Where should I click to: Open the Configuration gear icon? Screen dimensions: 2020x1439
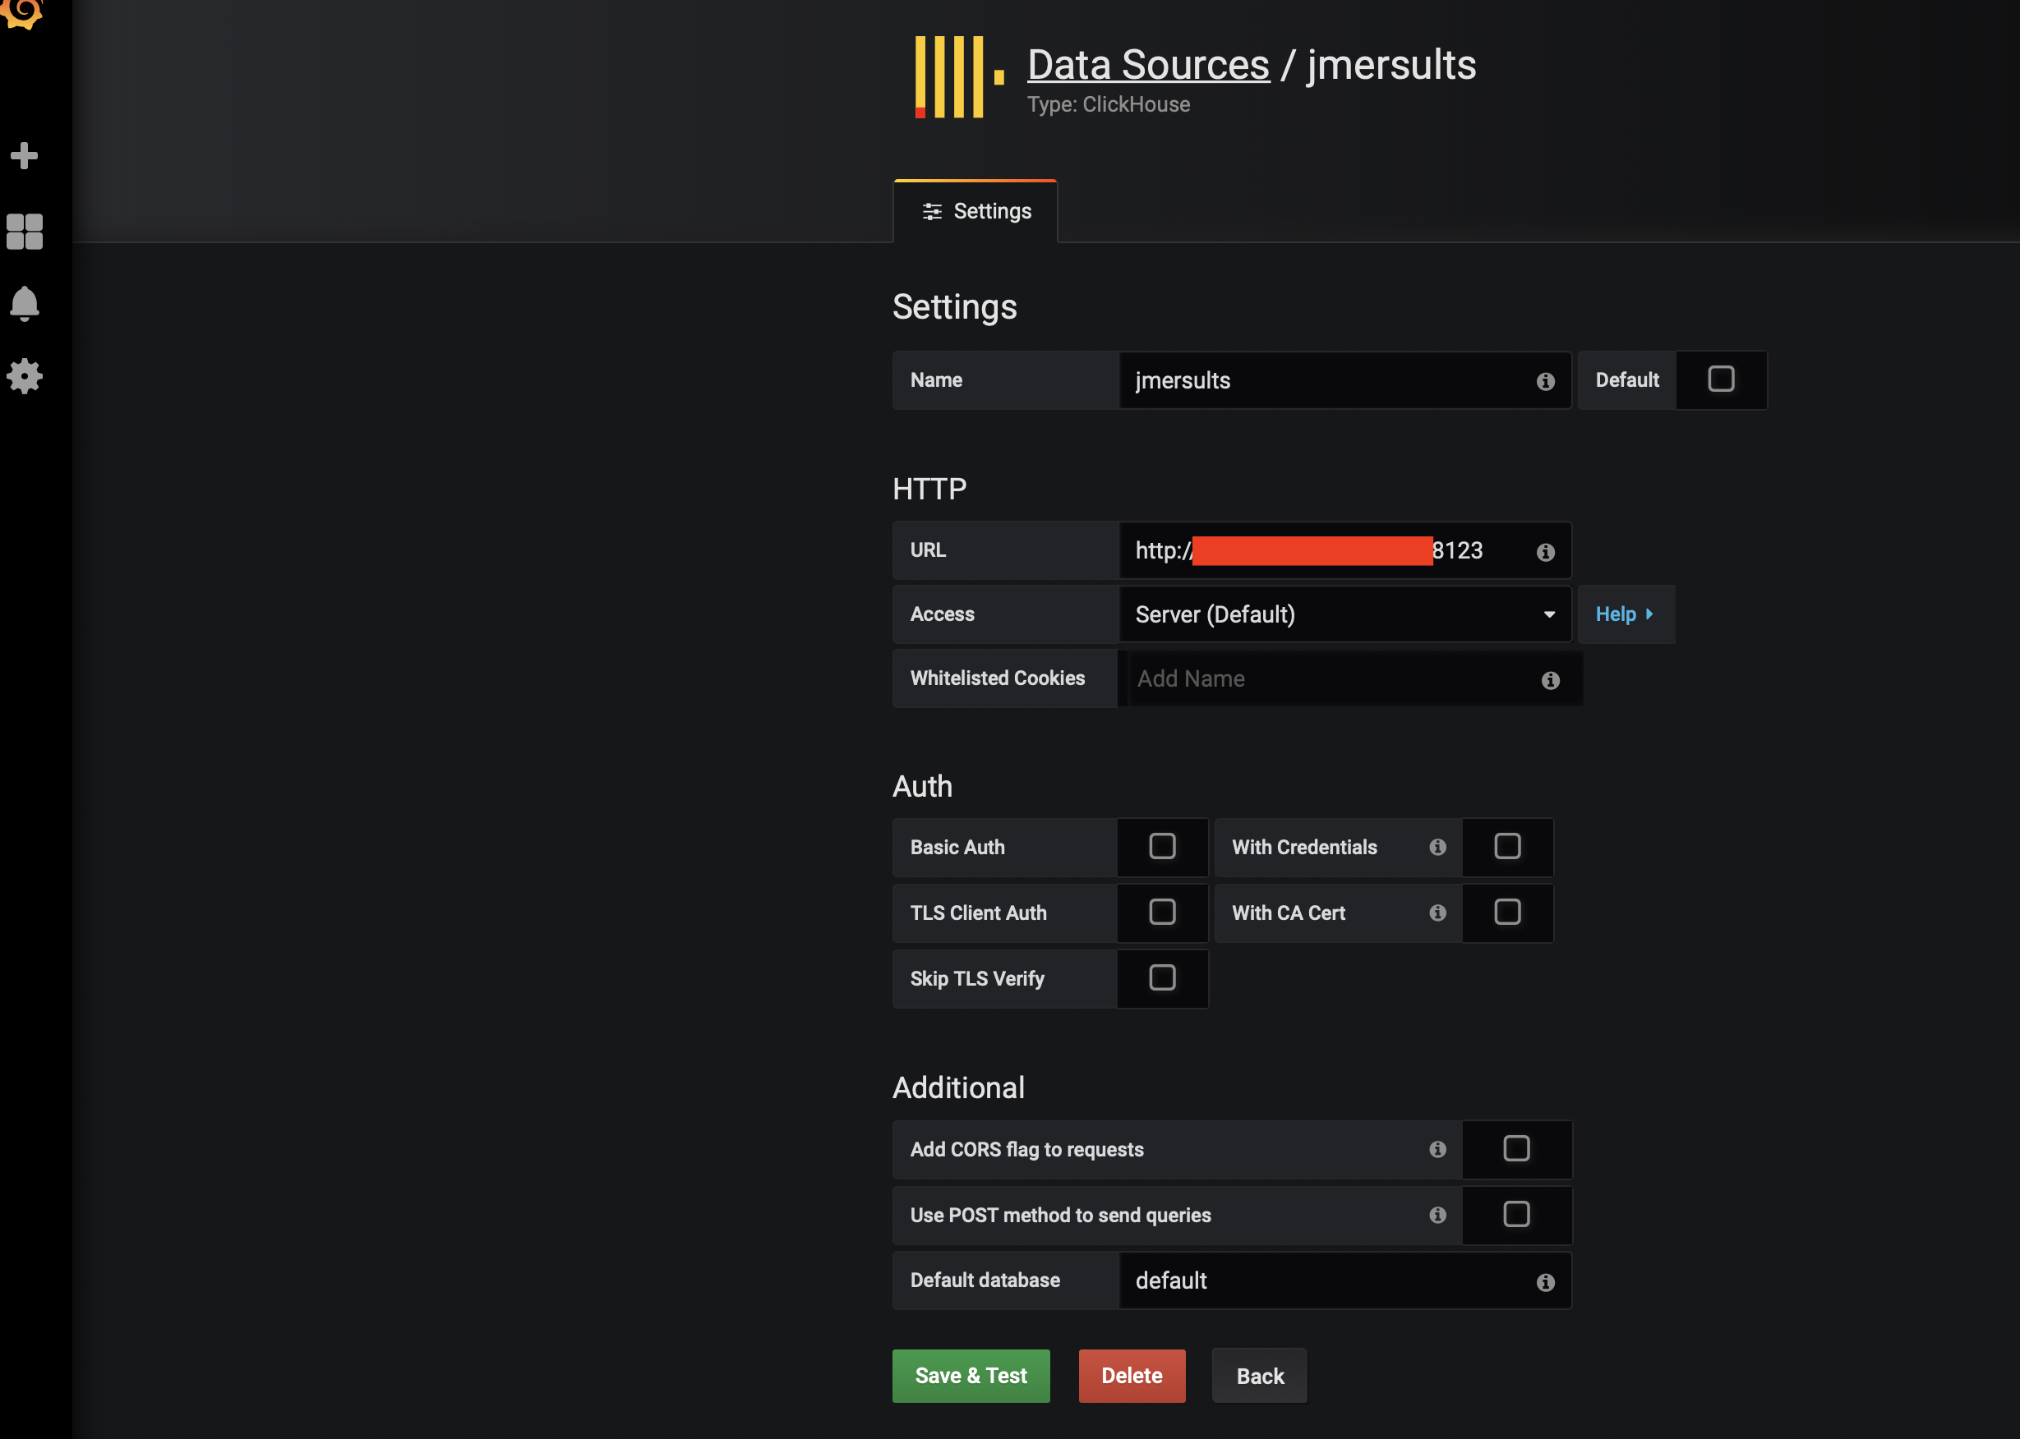[x=24, y=376]
